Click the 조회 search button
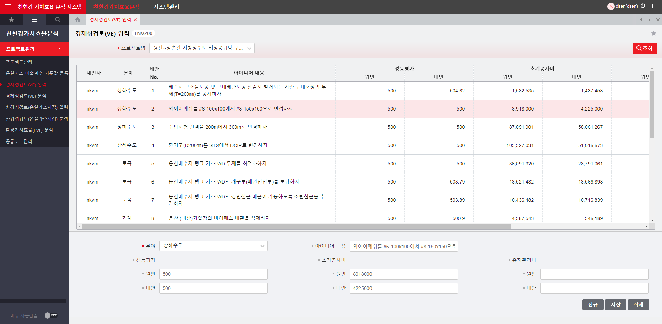Image resolution: width=662 pixels, height=324 pixels. point(644,48)
